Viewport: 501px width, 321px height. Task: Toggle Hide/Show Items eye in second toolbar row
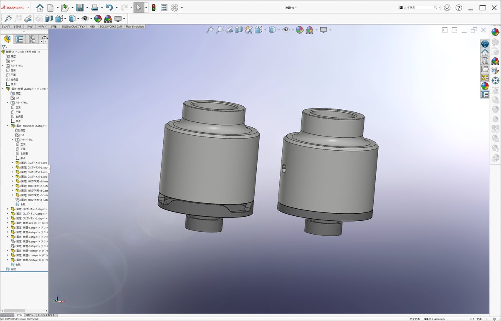[85, 18]
